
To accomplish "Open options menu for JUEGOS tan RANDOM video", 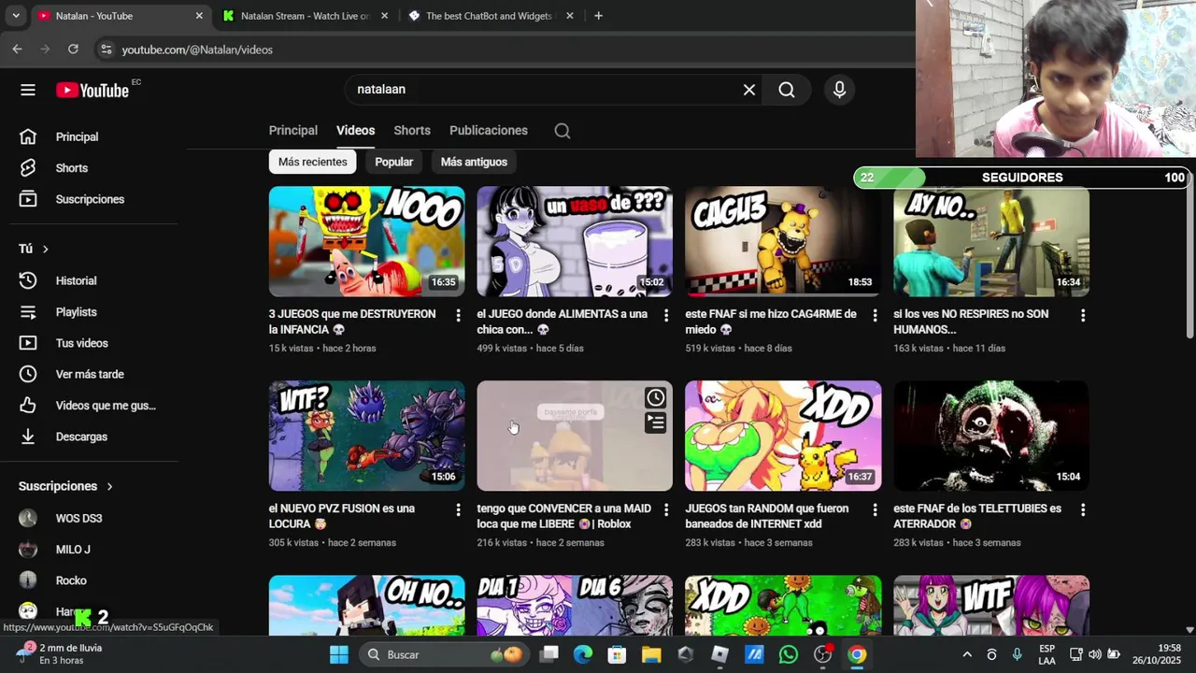I will (x=875, y=510).
